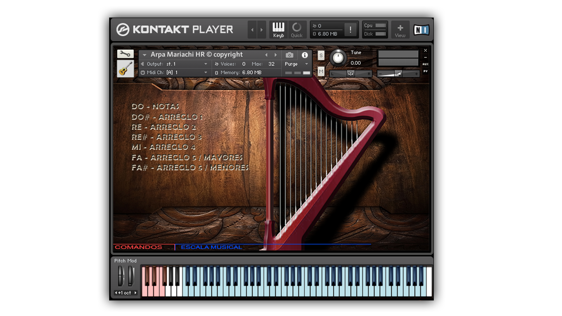Load previous instrument with left arrow beside name

266,55
